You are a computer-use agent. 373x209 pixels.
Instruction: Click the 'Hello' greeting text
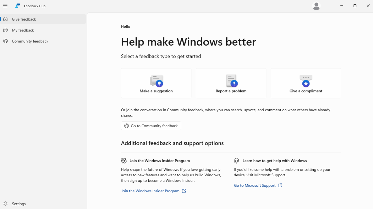[x=126, y=26]
